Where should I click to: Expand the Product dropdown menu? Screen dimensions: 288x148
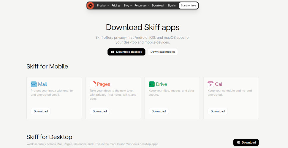[103, 6]
